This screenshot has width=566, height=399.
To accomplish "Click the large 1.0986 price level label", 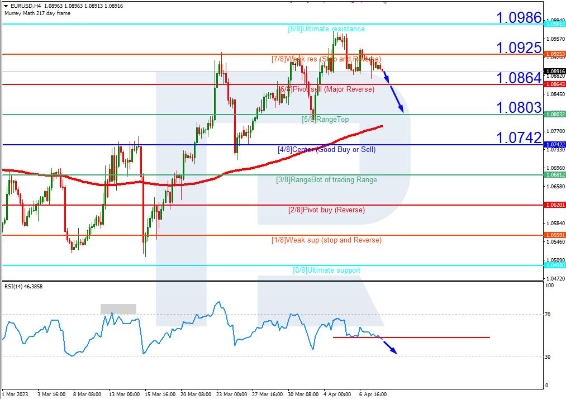I will pyautogui.click(x=519, y=18).
